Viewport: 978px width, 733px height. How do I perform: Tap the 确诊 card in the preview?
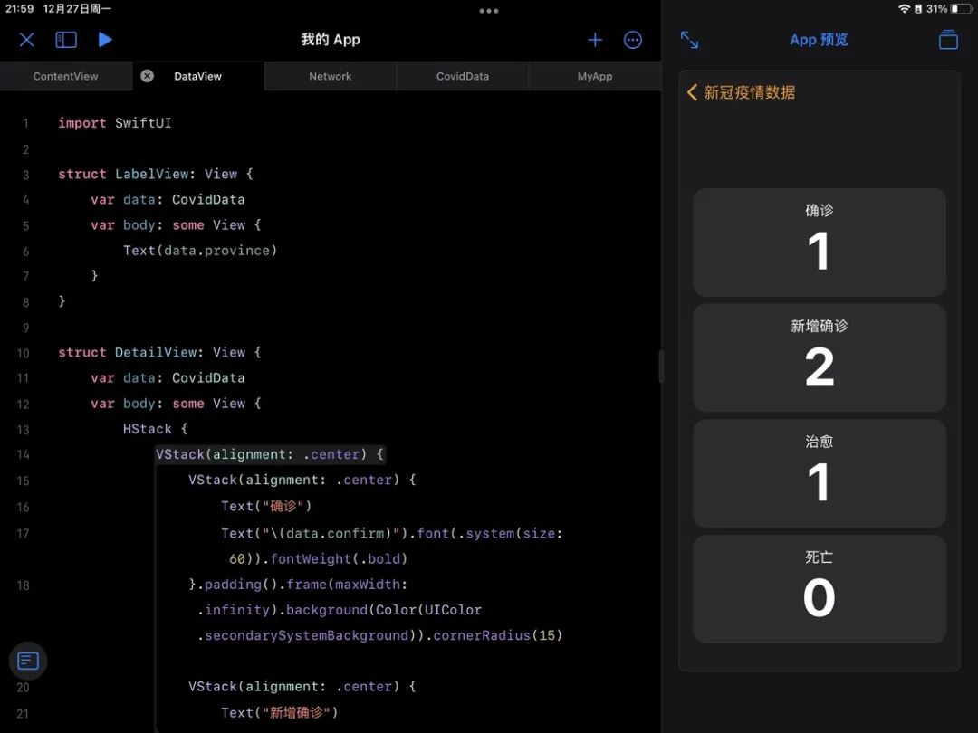click(819, 242)
